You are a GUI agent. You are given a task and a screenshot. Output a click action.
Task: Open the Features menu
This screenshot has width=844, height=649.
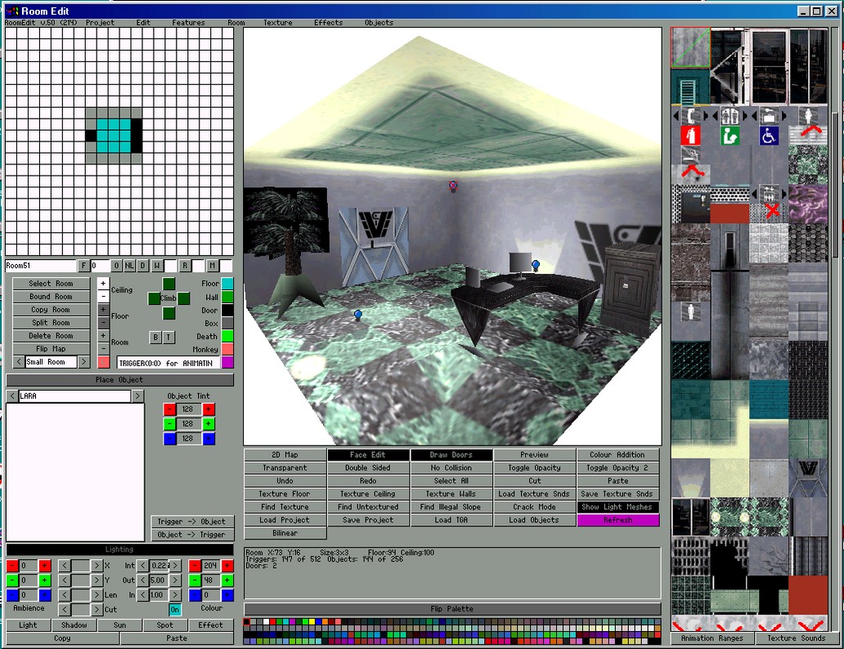coord(188,23)
